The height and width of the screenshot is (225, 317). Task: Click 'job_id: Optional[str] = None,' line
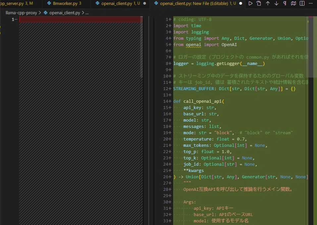click(220, 164)
